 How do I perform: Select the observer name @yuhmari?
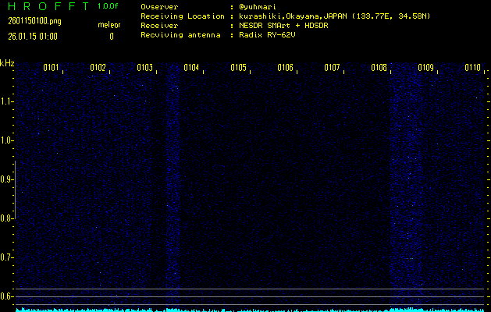(x=258, y=7)
